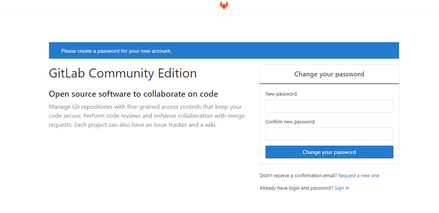Click the GitLab fox logo
The height and width of the screenshot is (213, 439).
pos(224,5)
